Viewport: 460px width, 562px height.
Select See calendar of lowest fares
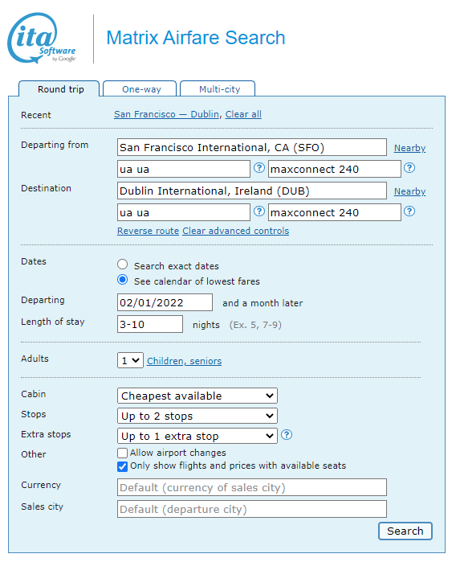tap(123, 280)
